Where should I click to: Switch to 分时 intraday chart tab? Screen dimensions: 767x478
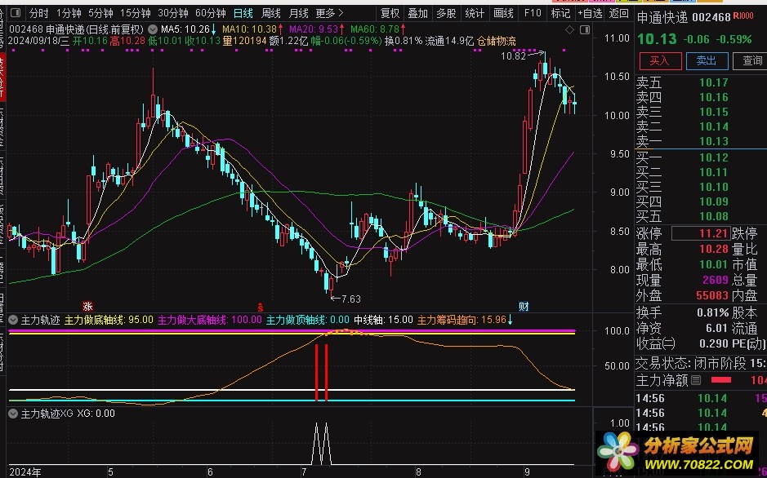click(x=38, y=13)
